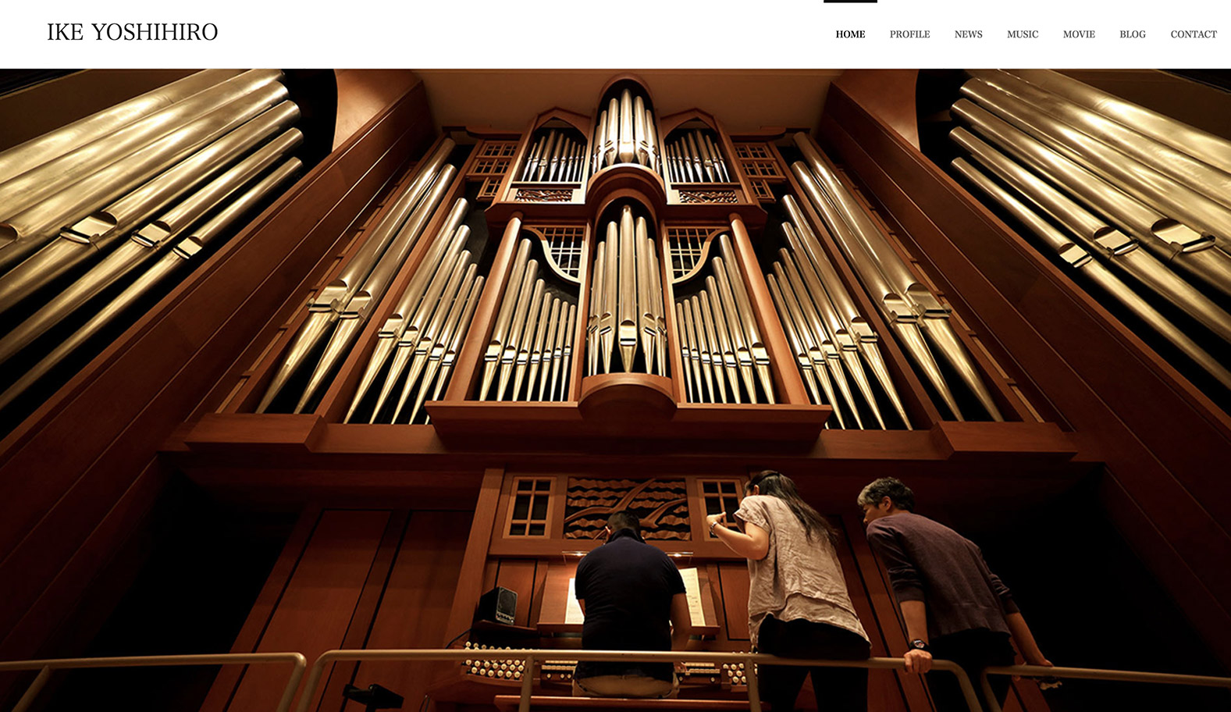Open the MOVIE page link
The image size is (1231, 712).
coord(1079,34)
